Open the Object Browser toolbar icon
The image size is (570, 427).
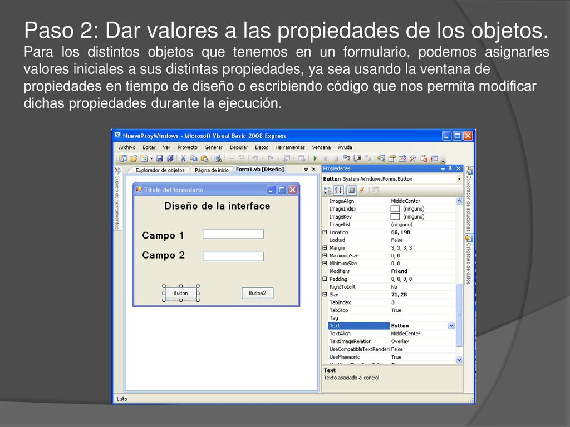(x=402, y=158)
